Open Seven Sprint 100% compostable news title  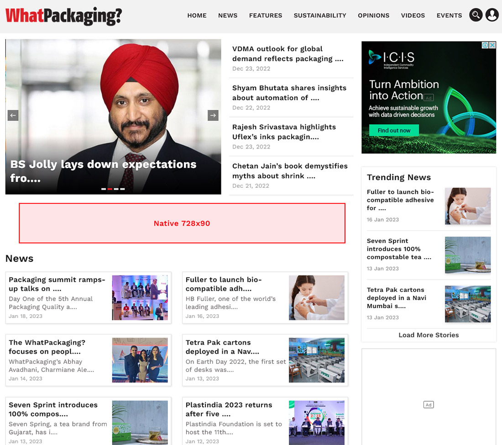tap(53, 409)
